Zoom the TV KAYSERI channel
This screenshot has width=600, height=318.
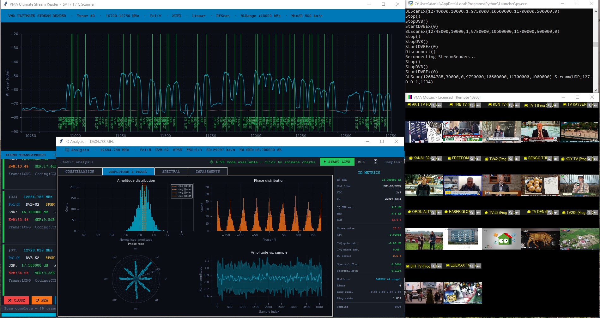click(589, 105)
